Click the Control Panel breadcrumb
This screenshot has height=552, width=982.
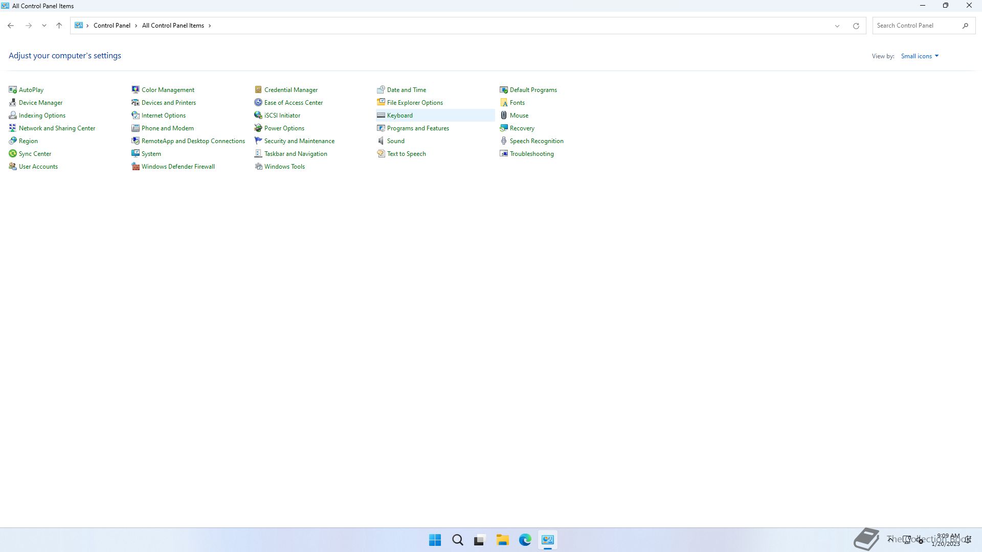[111, 26]
